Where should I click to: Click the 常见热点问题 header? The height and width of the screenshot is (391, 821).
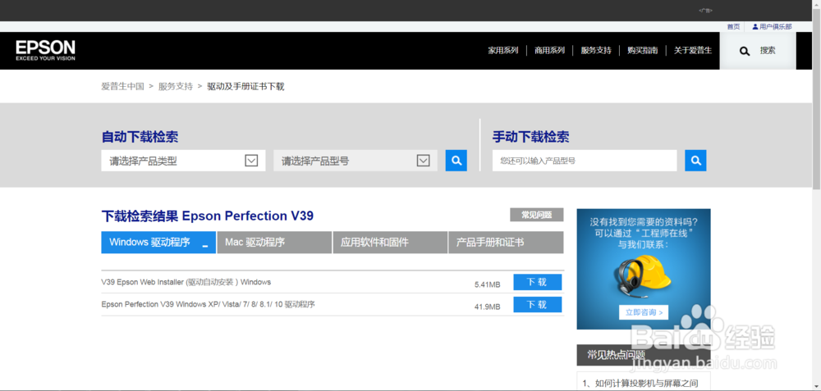pos(617,355)
